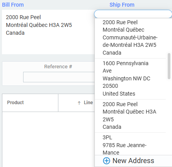Click the Canada line in Bill From address
This screenshot has height=167, width=172.
pyautogui.click(x=15, y=33)
